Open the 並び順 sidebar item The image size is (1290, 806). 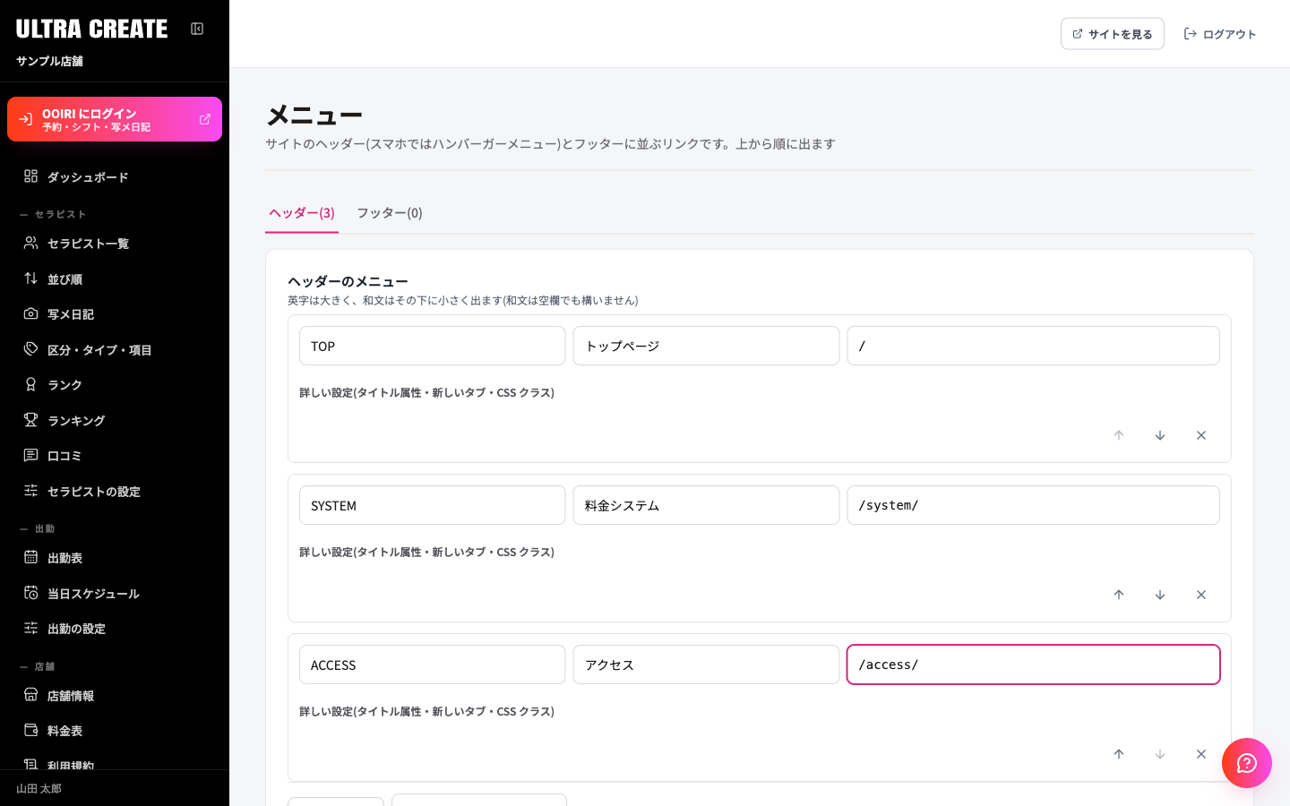(x=115, y=279)
